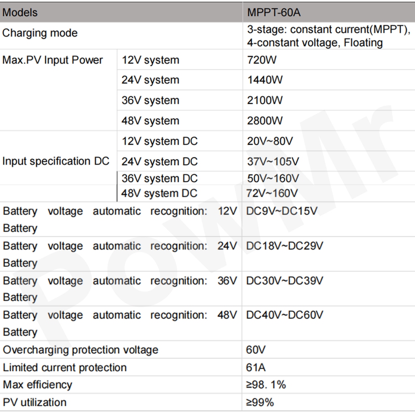Click the 1440W value cell
The height and width of the screenshot is (415, 415).
coord(265,80)
